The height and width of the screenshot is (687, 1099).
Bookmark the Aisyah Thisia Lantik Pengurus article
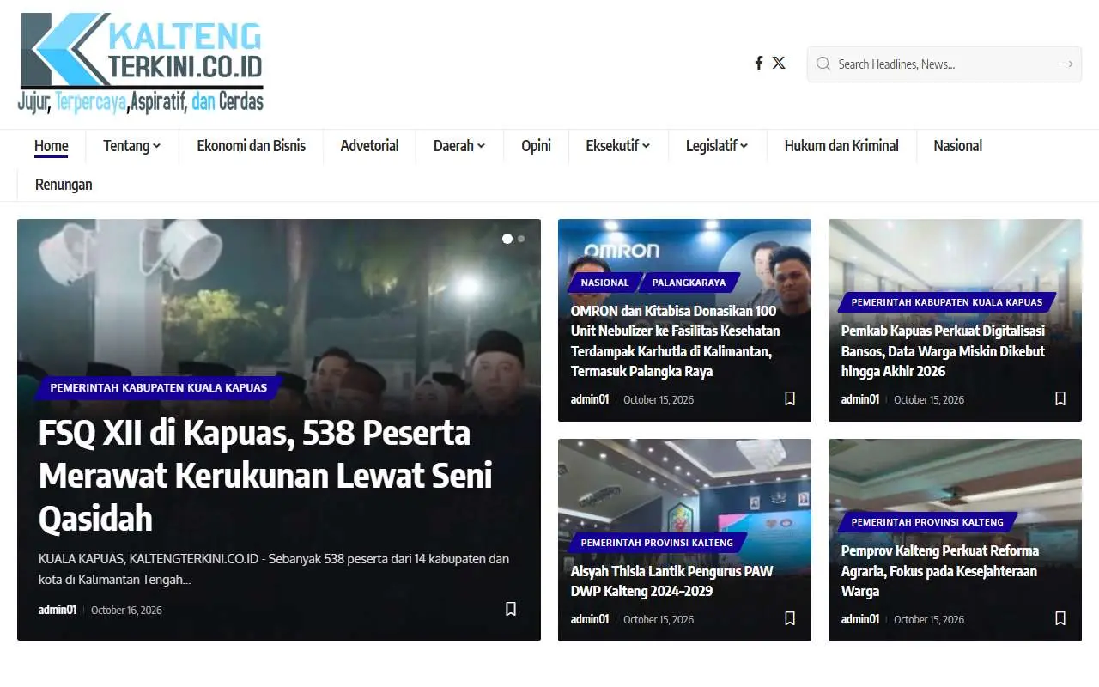tap(790, 618)
